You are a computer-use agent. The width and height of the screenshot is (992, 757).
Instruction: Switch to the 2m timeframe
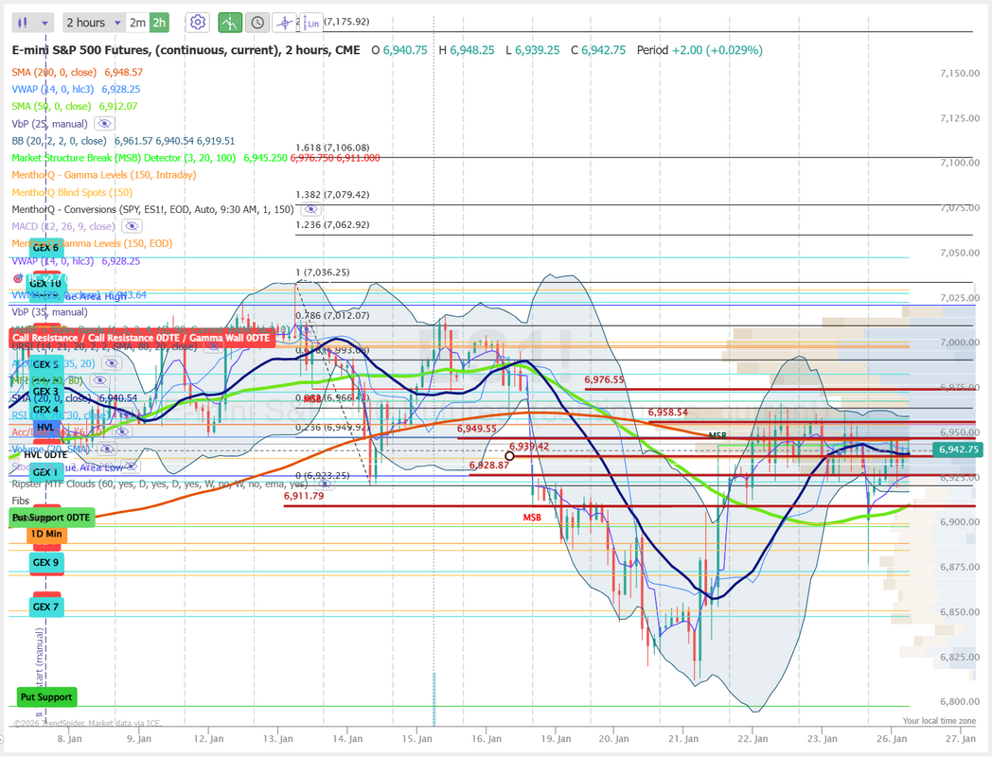137,23
